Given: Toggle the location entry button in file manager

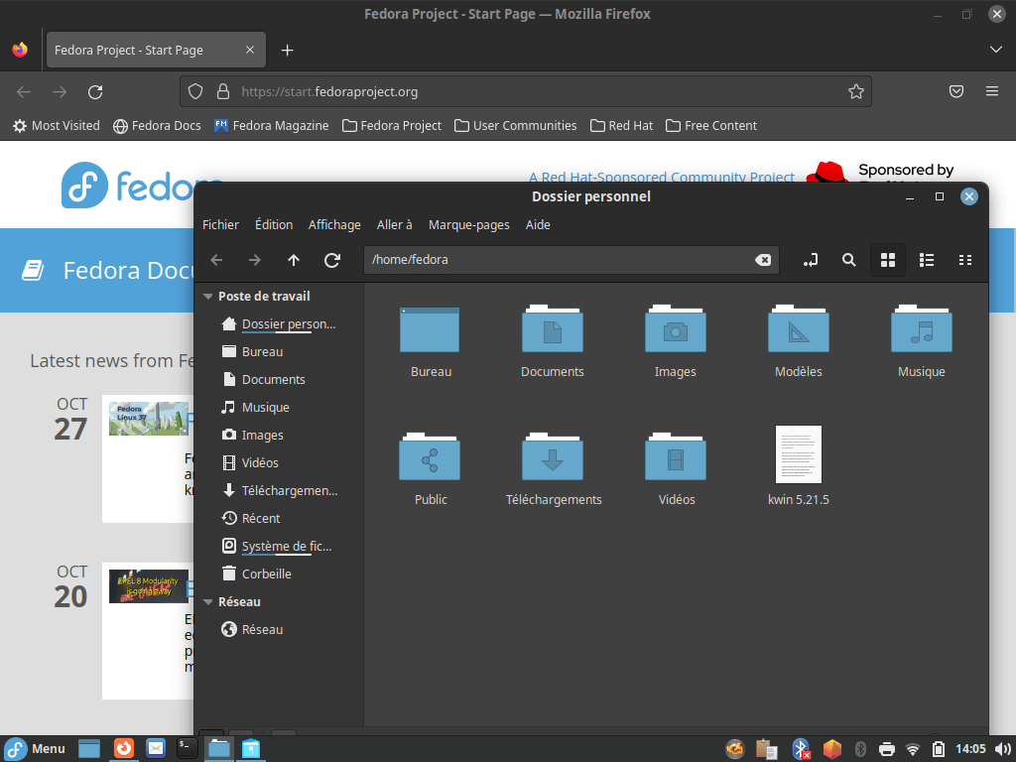Looking at the screenshot, I should coord(810,260).
